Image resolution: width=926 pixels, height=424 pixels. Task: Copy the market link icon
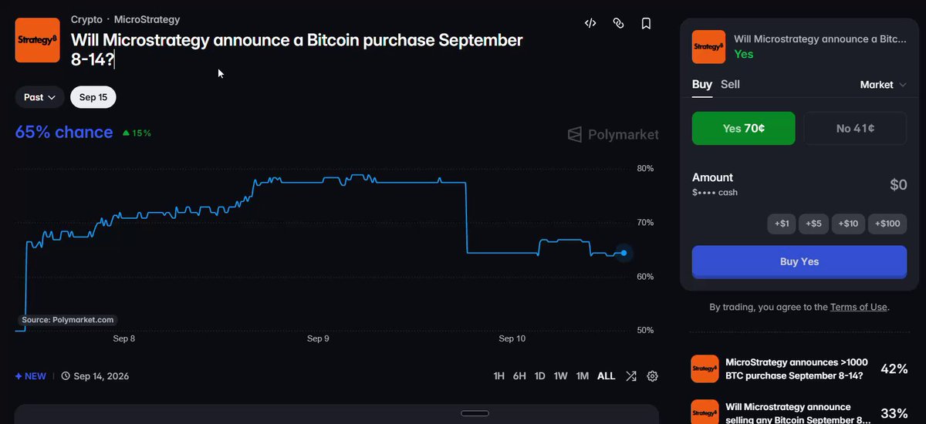pyautogui.click(x=618, y=23)
